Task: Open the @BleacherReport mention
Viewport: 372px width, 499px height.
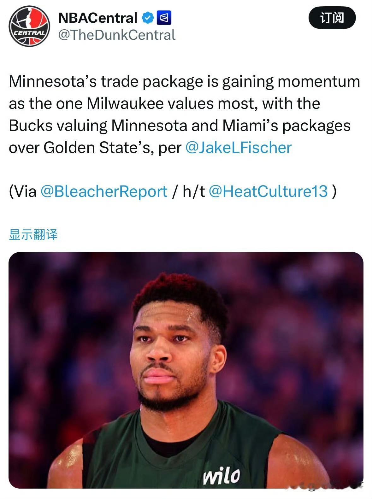Action: 104,191
